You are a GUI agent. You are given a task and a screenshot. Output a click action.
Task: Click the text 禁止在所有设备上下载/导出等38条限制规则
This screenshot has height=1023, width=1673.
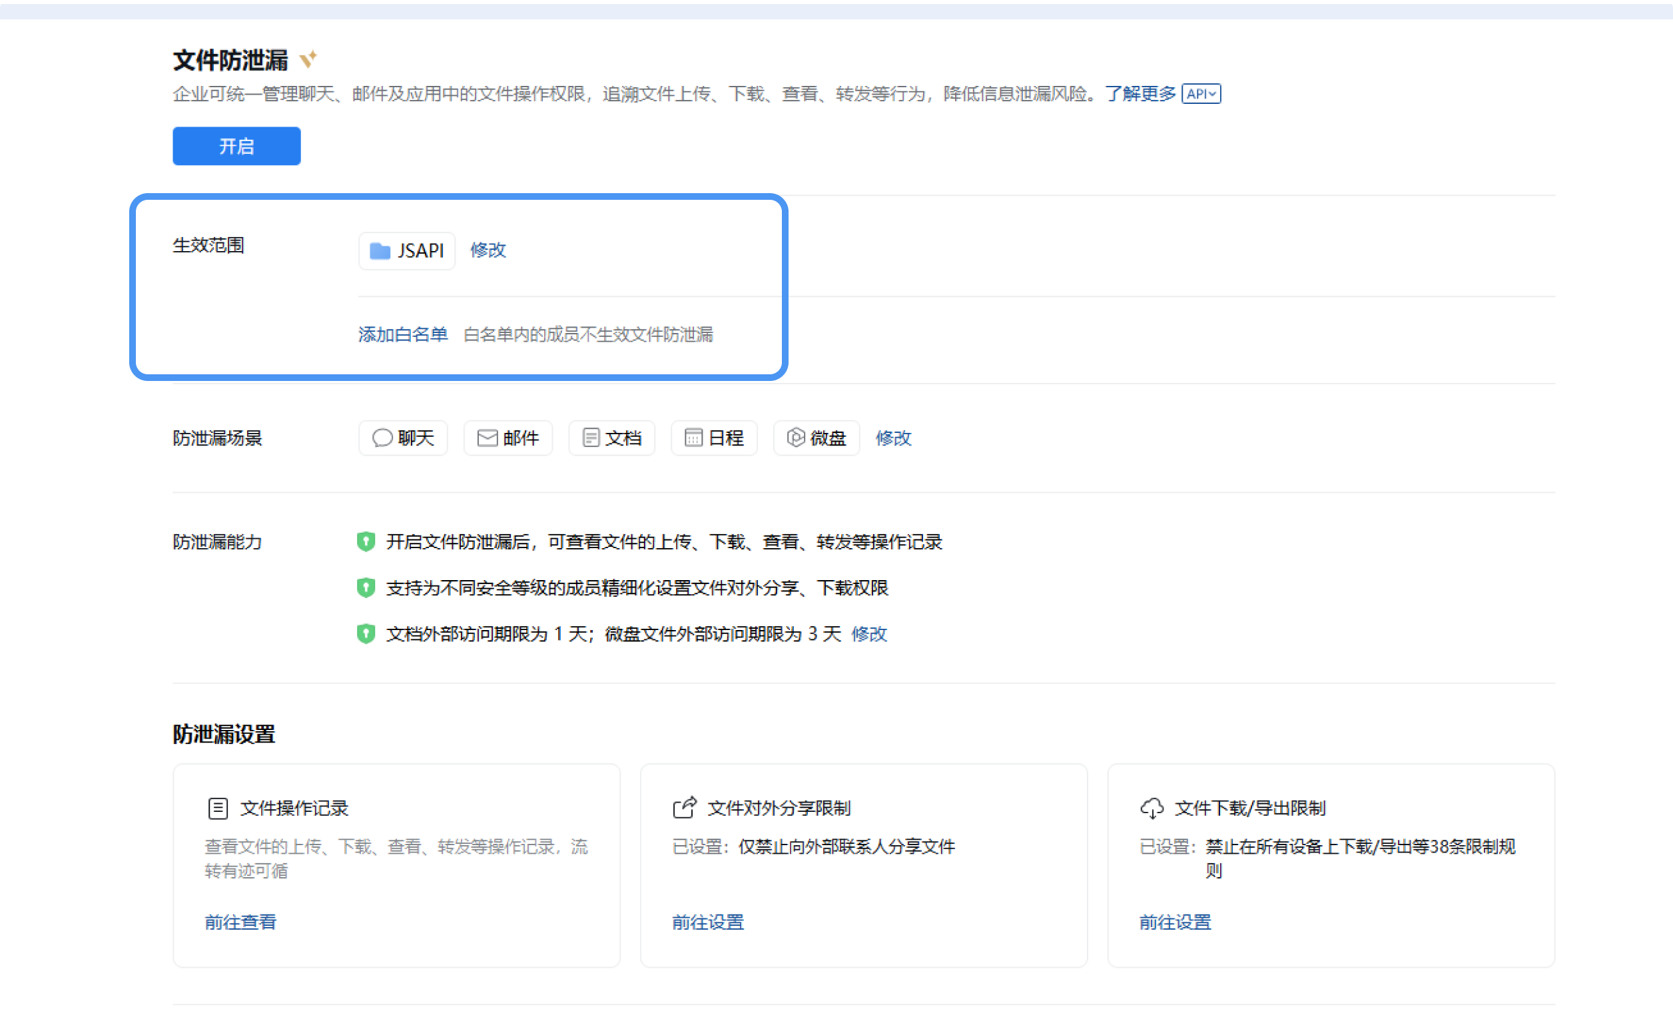coord(1361,858)
